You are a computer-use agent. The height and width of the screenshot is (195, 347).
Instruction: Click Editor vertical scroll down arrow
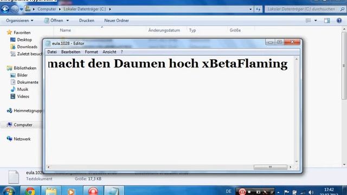[x=297, y=161]
